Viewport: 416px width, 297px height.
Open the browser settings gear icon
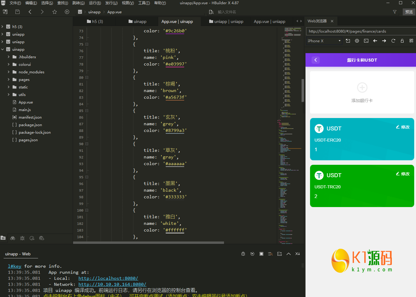357,41
